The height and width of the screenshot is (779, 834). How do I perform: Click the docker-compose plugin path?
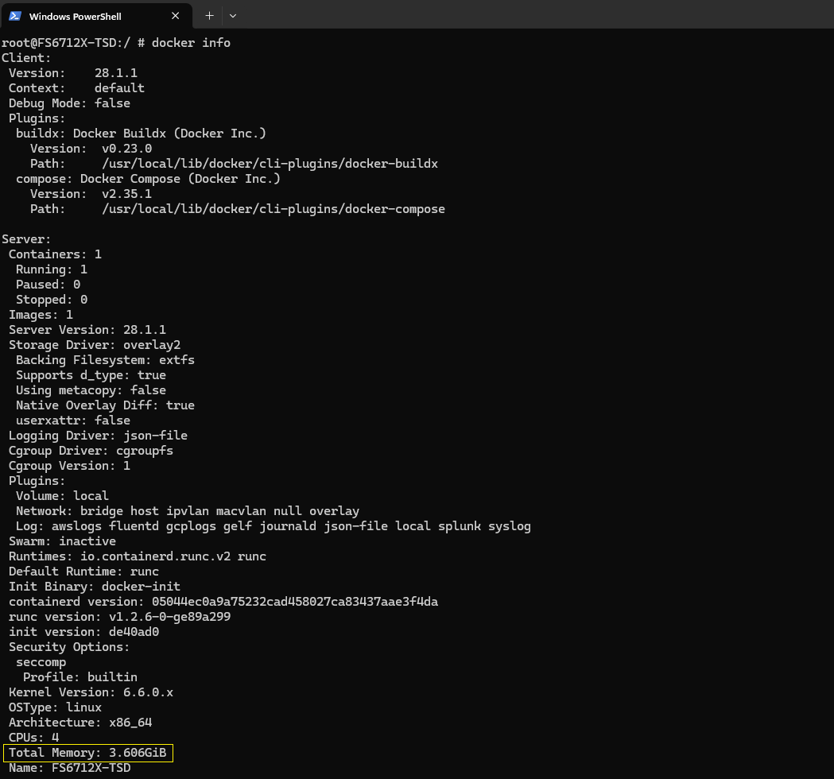click(273, 209)
